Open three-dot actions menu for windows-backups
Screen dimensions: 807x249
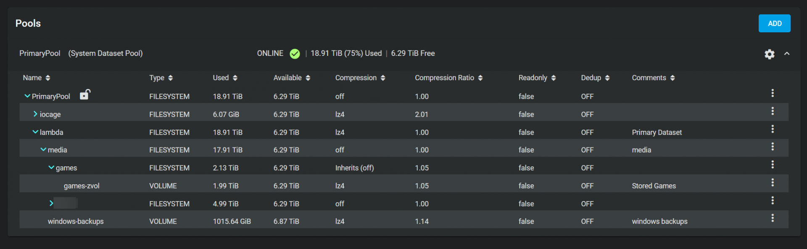(x=772, y=218)
